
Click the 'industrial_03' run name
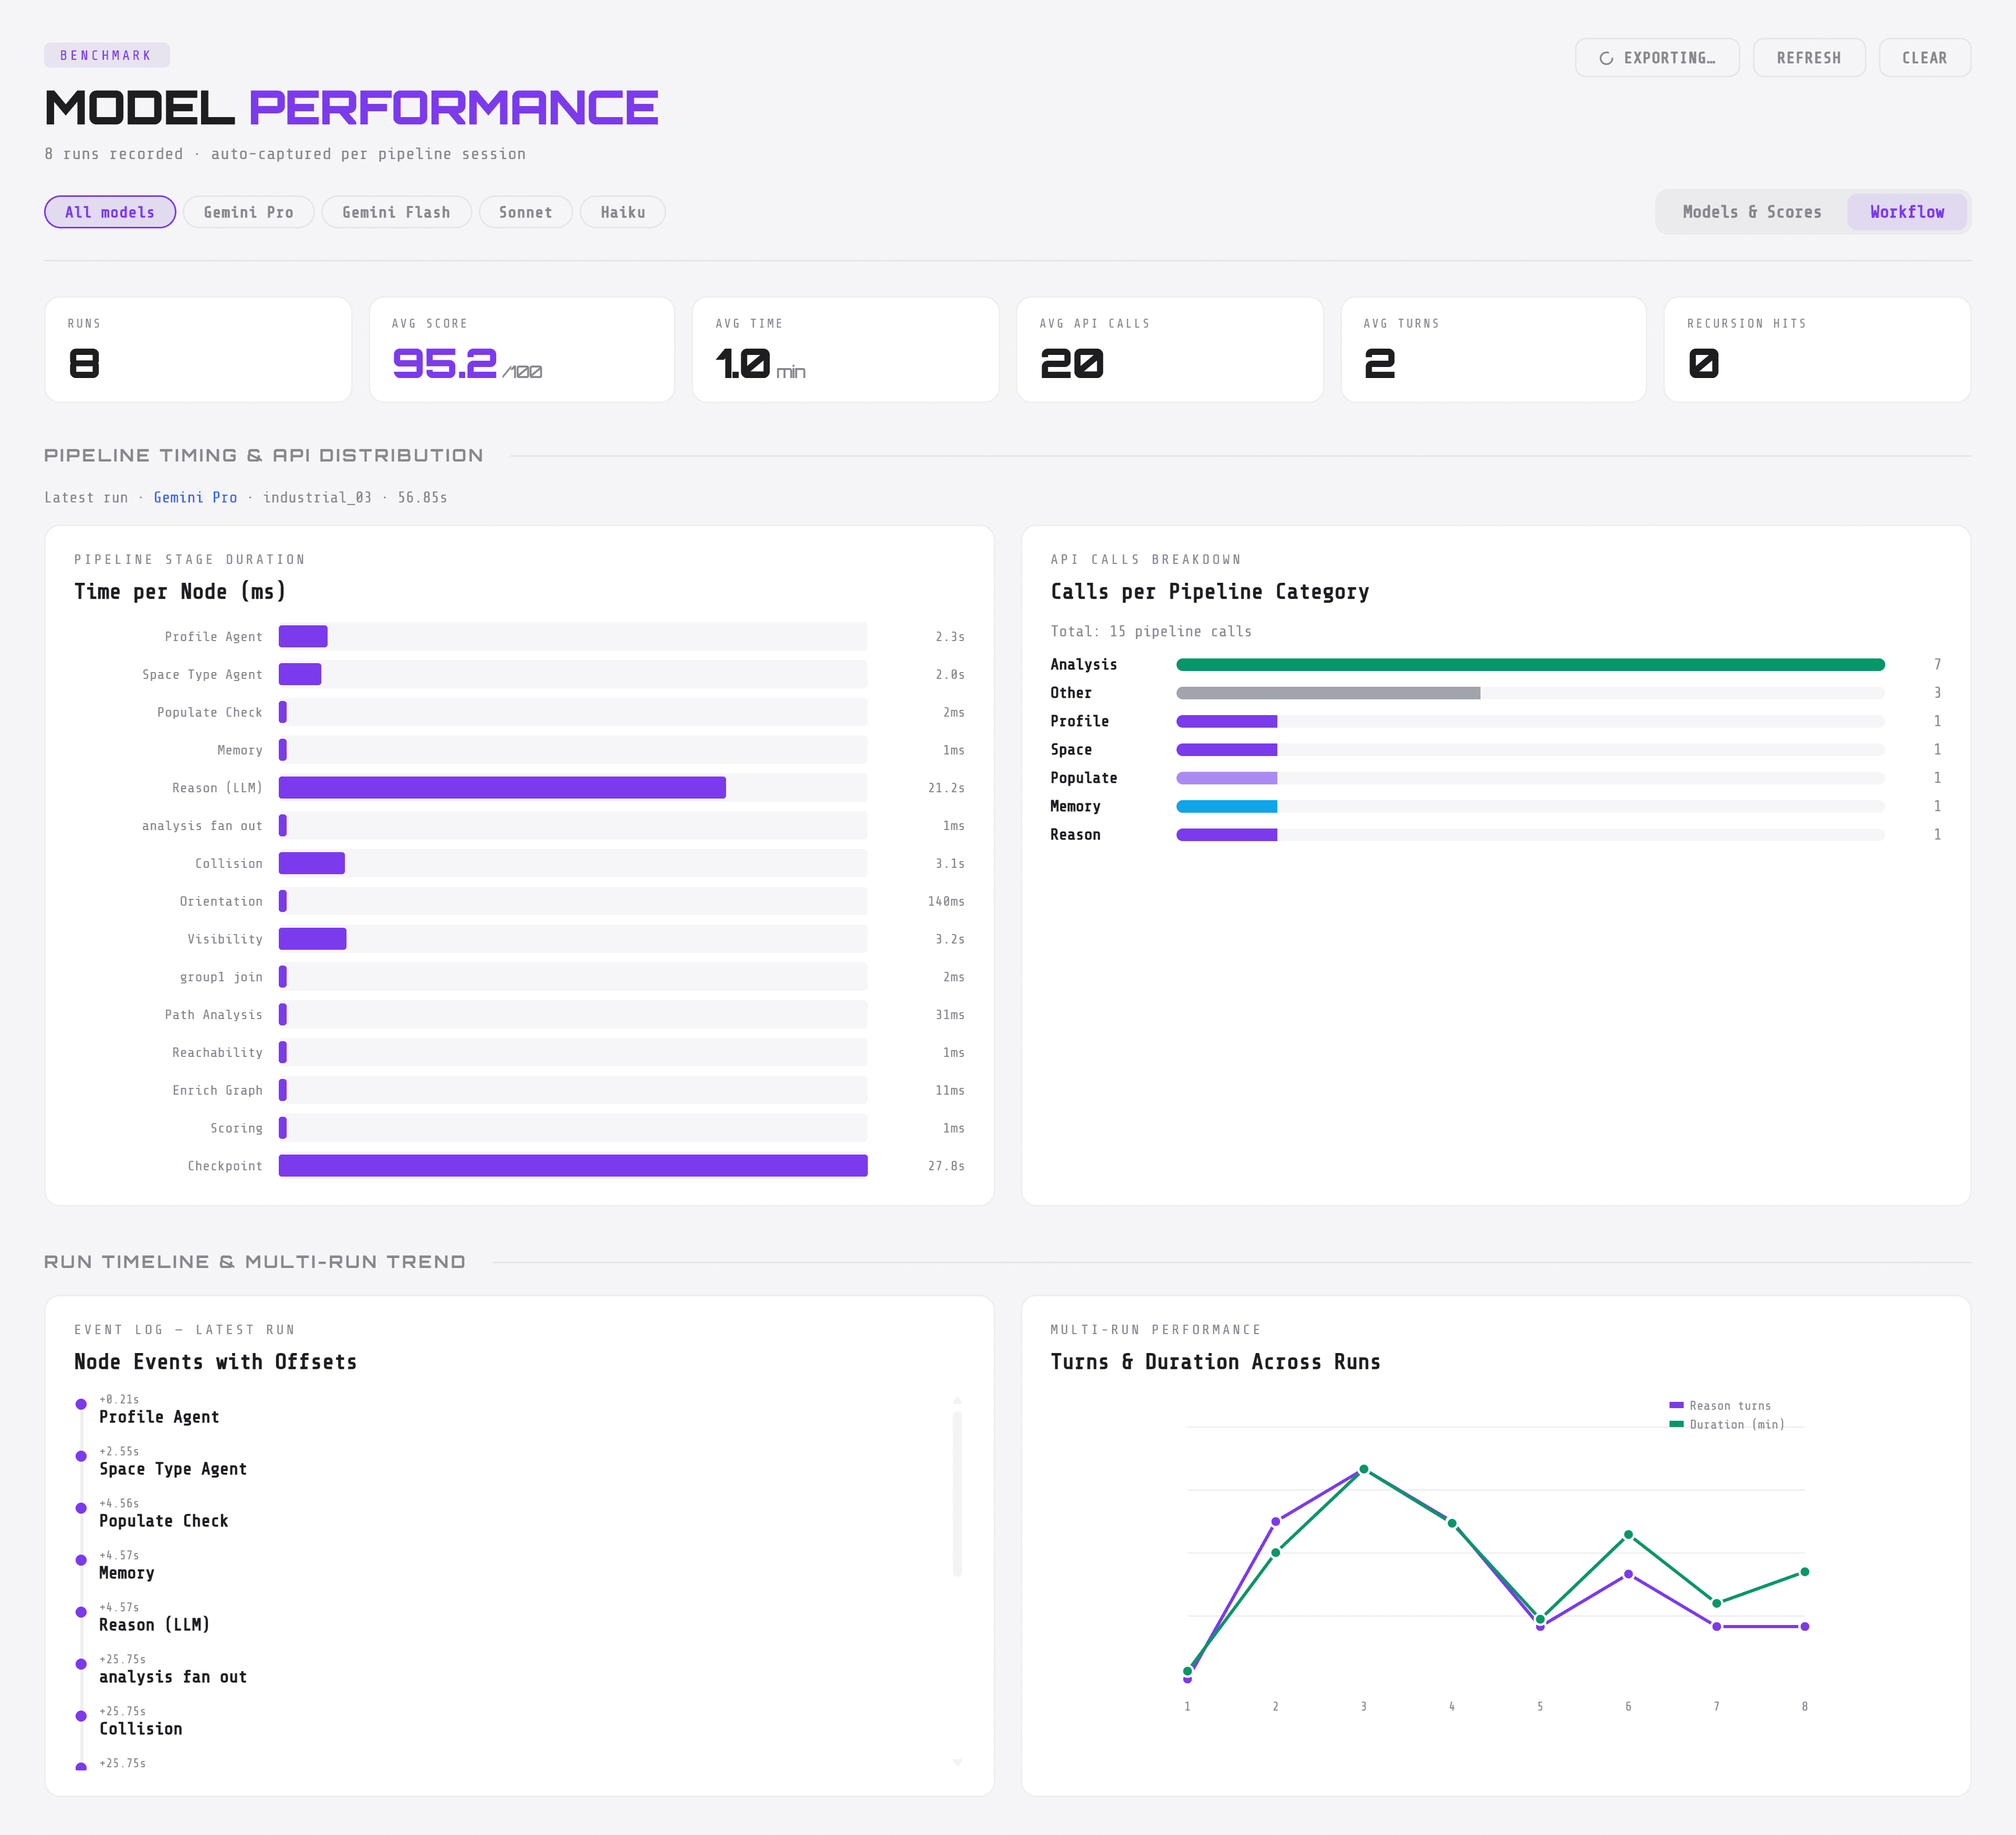click(x=317, y=497)
